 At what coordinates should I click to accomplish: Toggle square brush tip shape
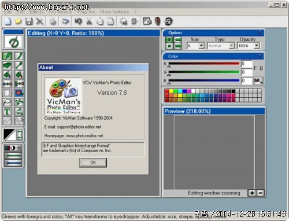(x=169, y=46)
